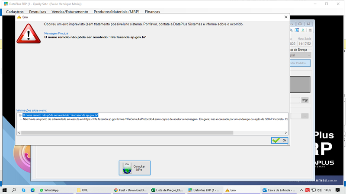
Task: Click the person toolbar icon in background window
Action: tap(303, 30)
